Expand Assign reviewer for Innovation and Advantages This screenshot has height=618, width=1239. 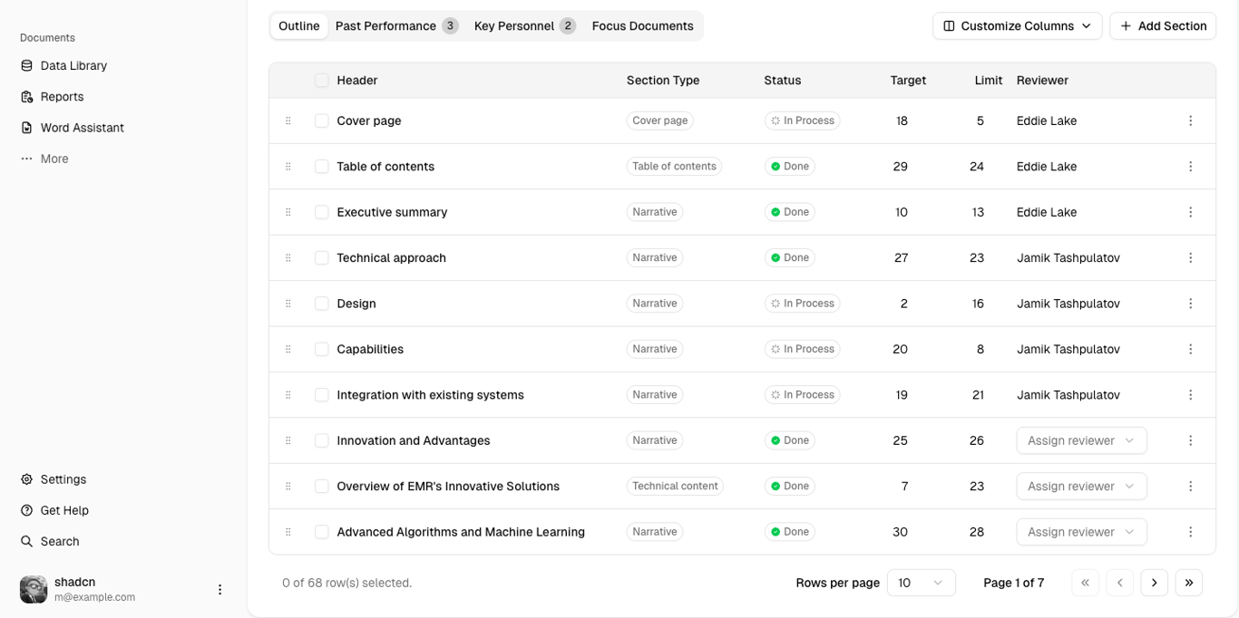[1081, 440]
